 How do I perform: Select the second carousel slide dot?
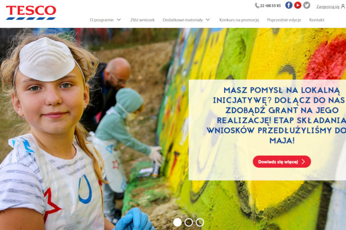click(189, 222)
